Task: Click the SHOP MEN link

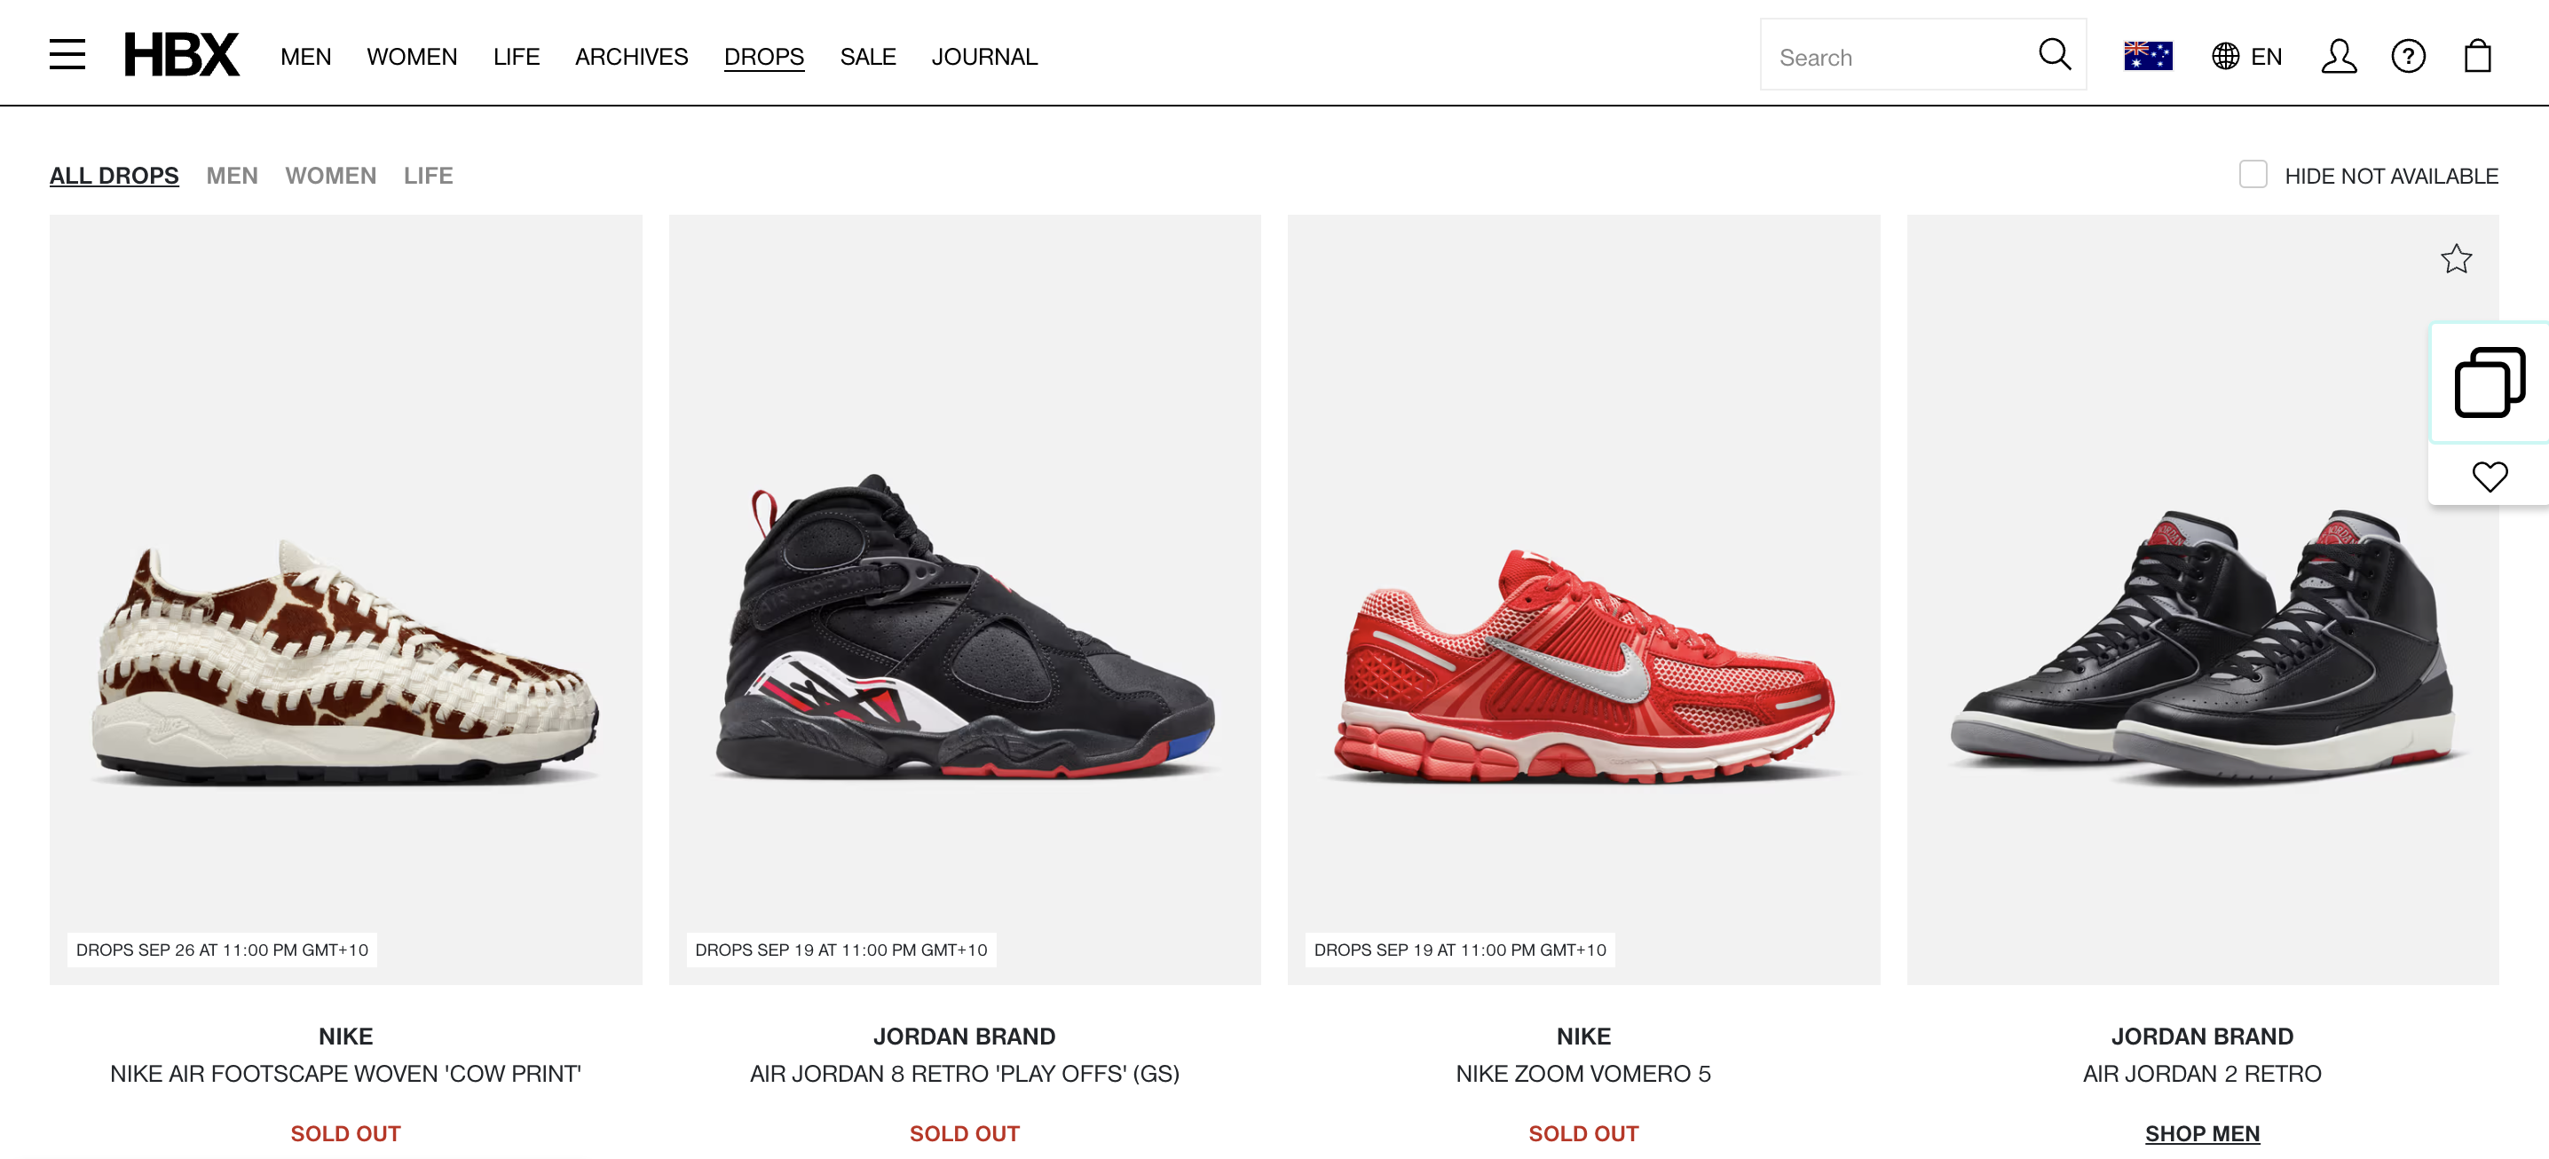Action: 2202,1133
